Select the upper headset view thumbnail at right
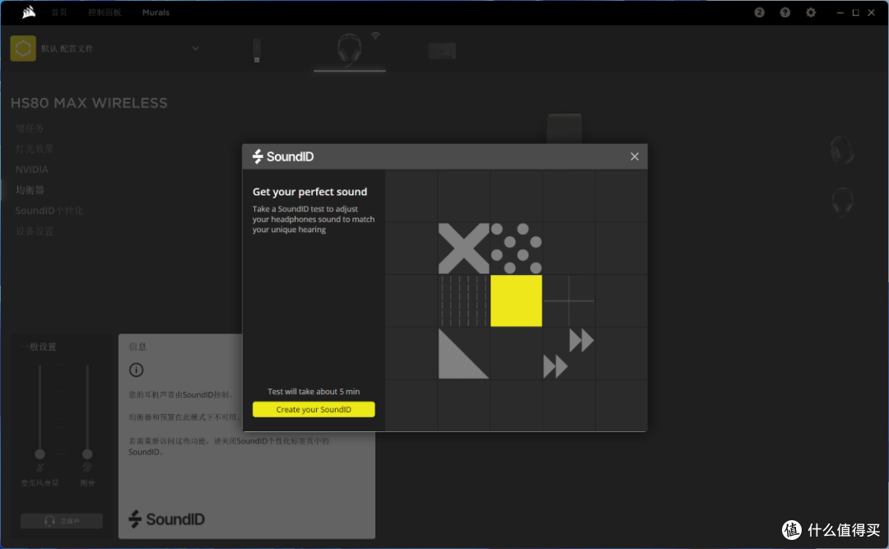Image resolution: width=889 pixels, height=549 pixels. (842, 151)
